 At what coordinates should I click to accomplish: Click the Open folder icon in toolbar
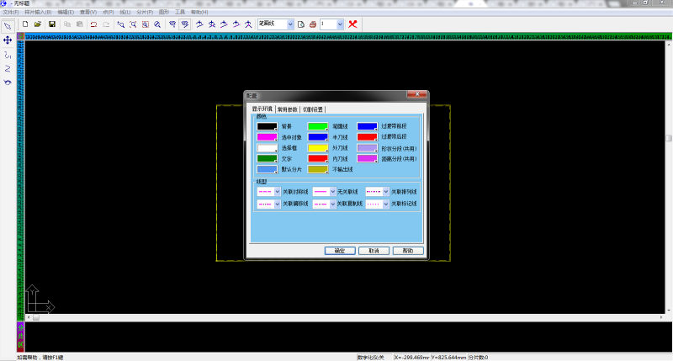38,24
